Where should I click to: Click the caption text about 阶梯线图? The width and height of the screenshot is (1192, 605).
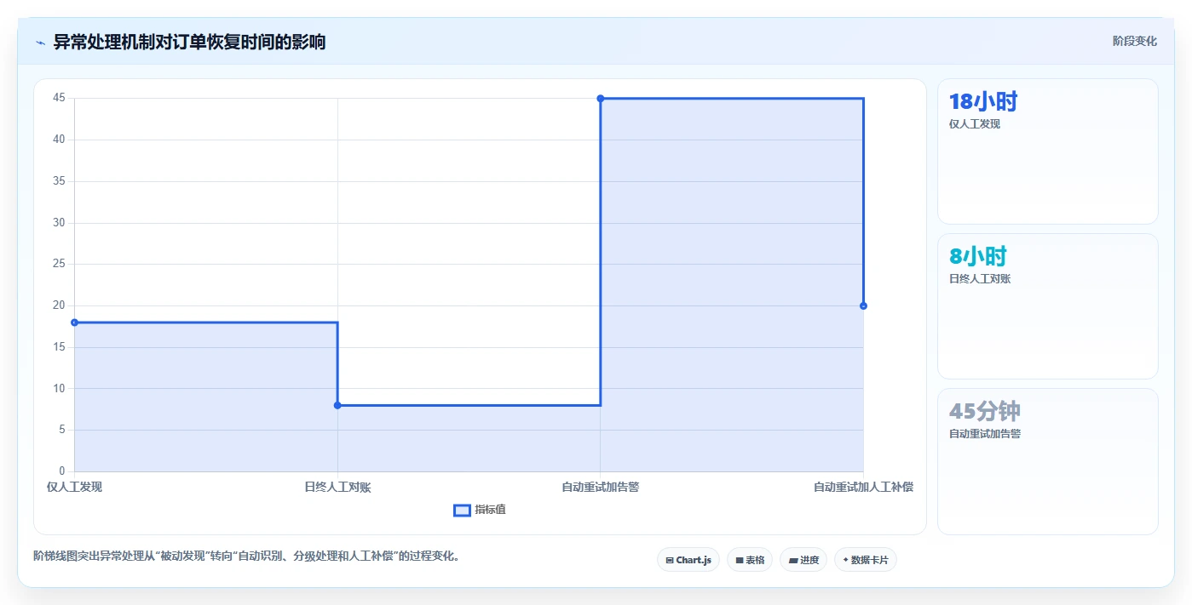point(247,556)
